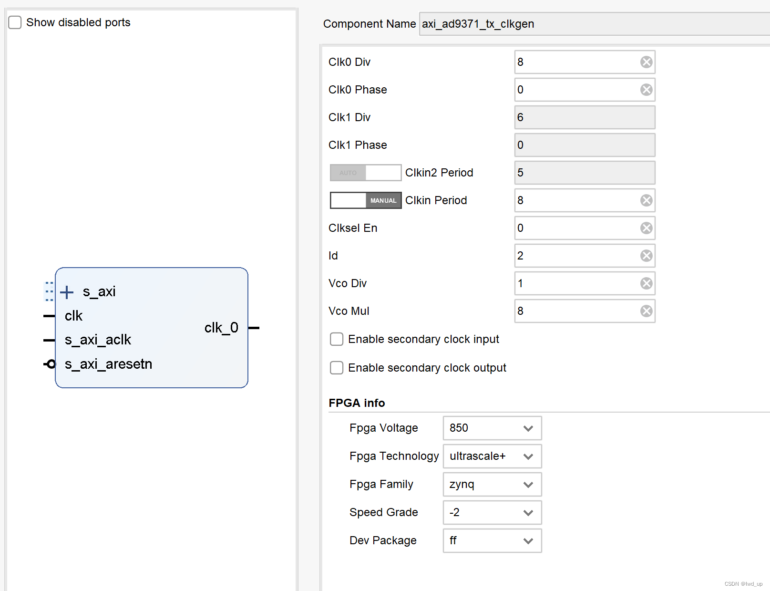Open Fpga Technology dropdown
The image size is (770, 591).
(x=492, y=456)
